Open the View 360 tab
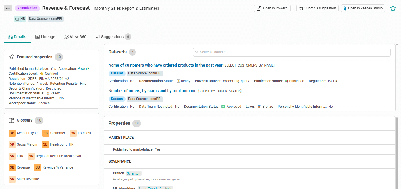 [x=76, y=37]
